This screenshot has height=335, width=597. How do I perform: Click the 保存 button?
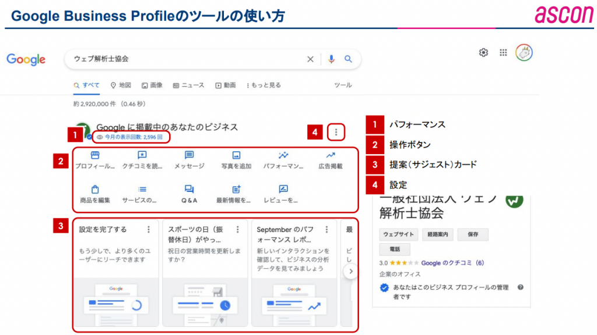coord(472,234)
